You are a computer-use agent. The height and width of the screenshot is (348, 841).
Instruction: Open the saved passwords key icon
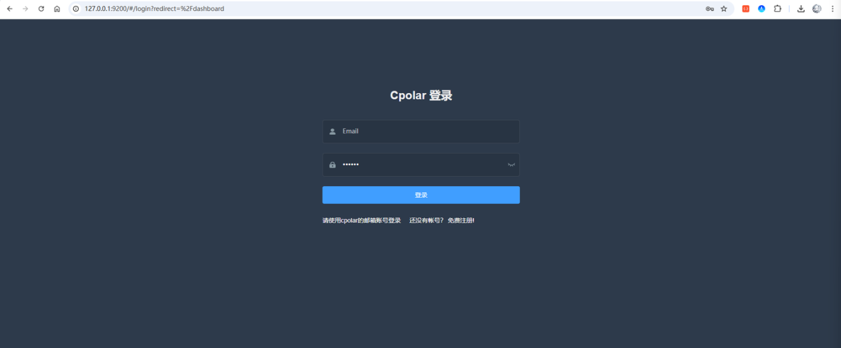tap(710, 9)
